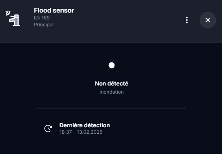Viewport: 222px width, 154px height.
Task: Dismiss the sensor details with X button
Action: coord(208,20)
